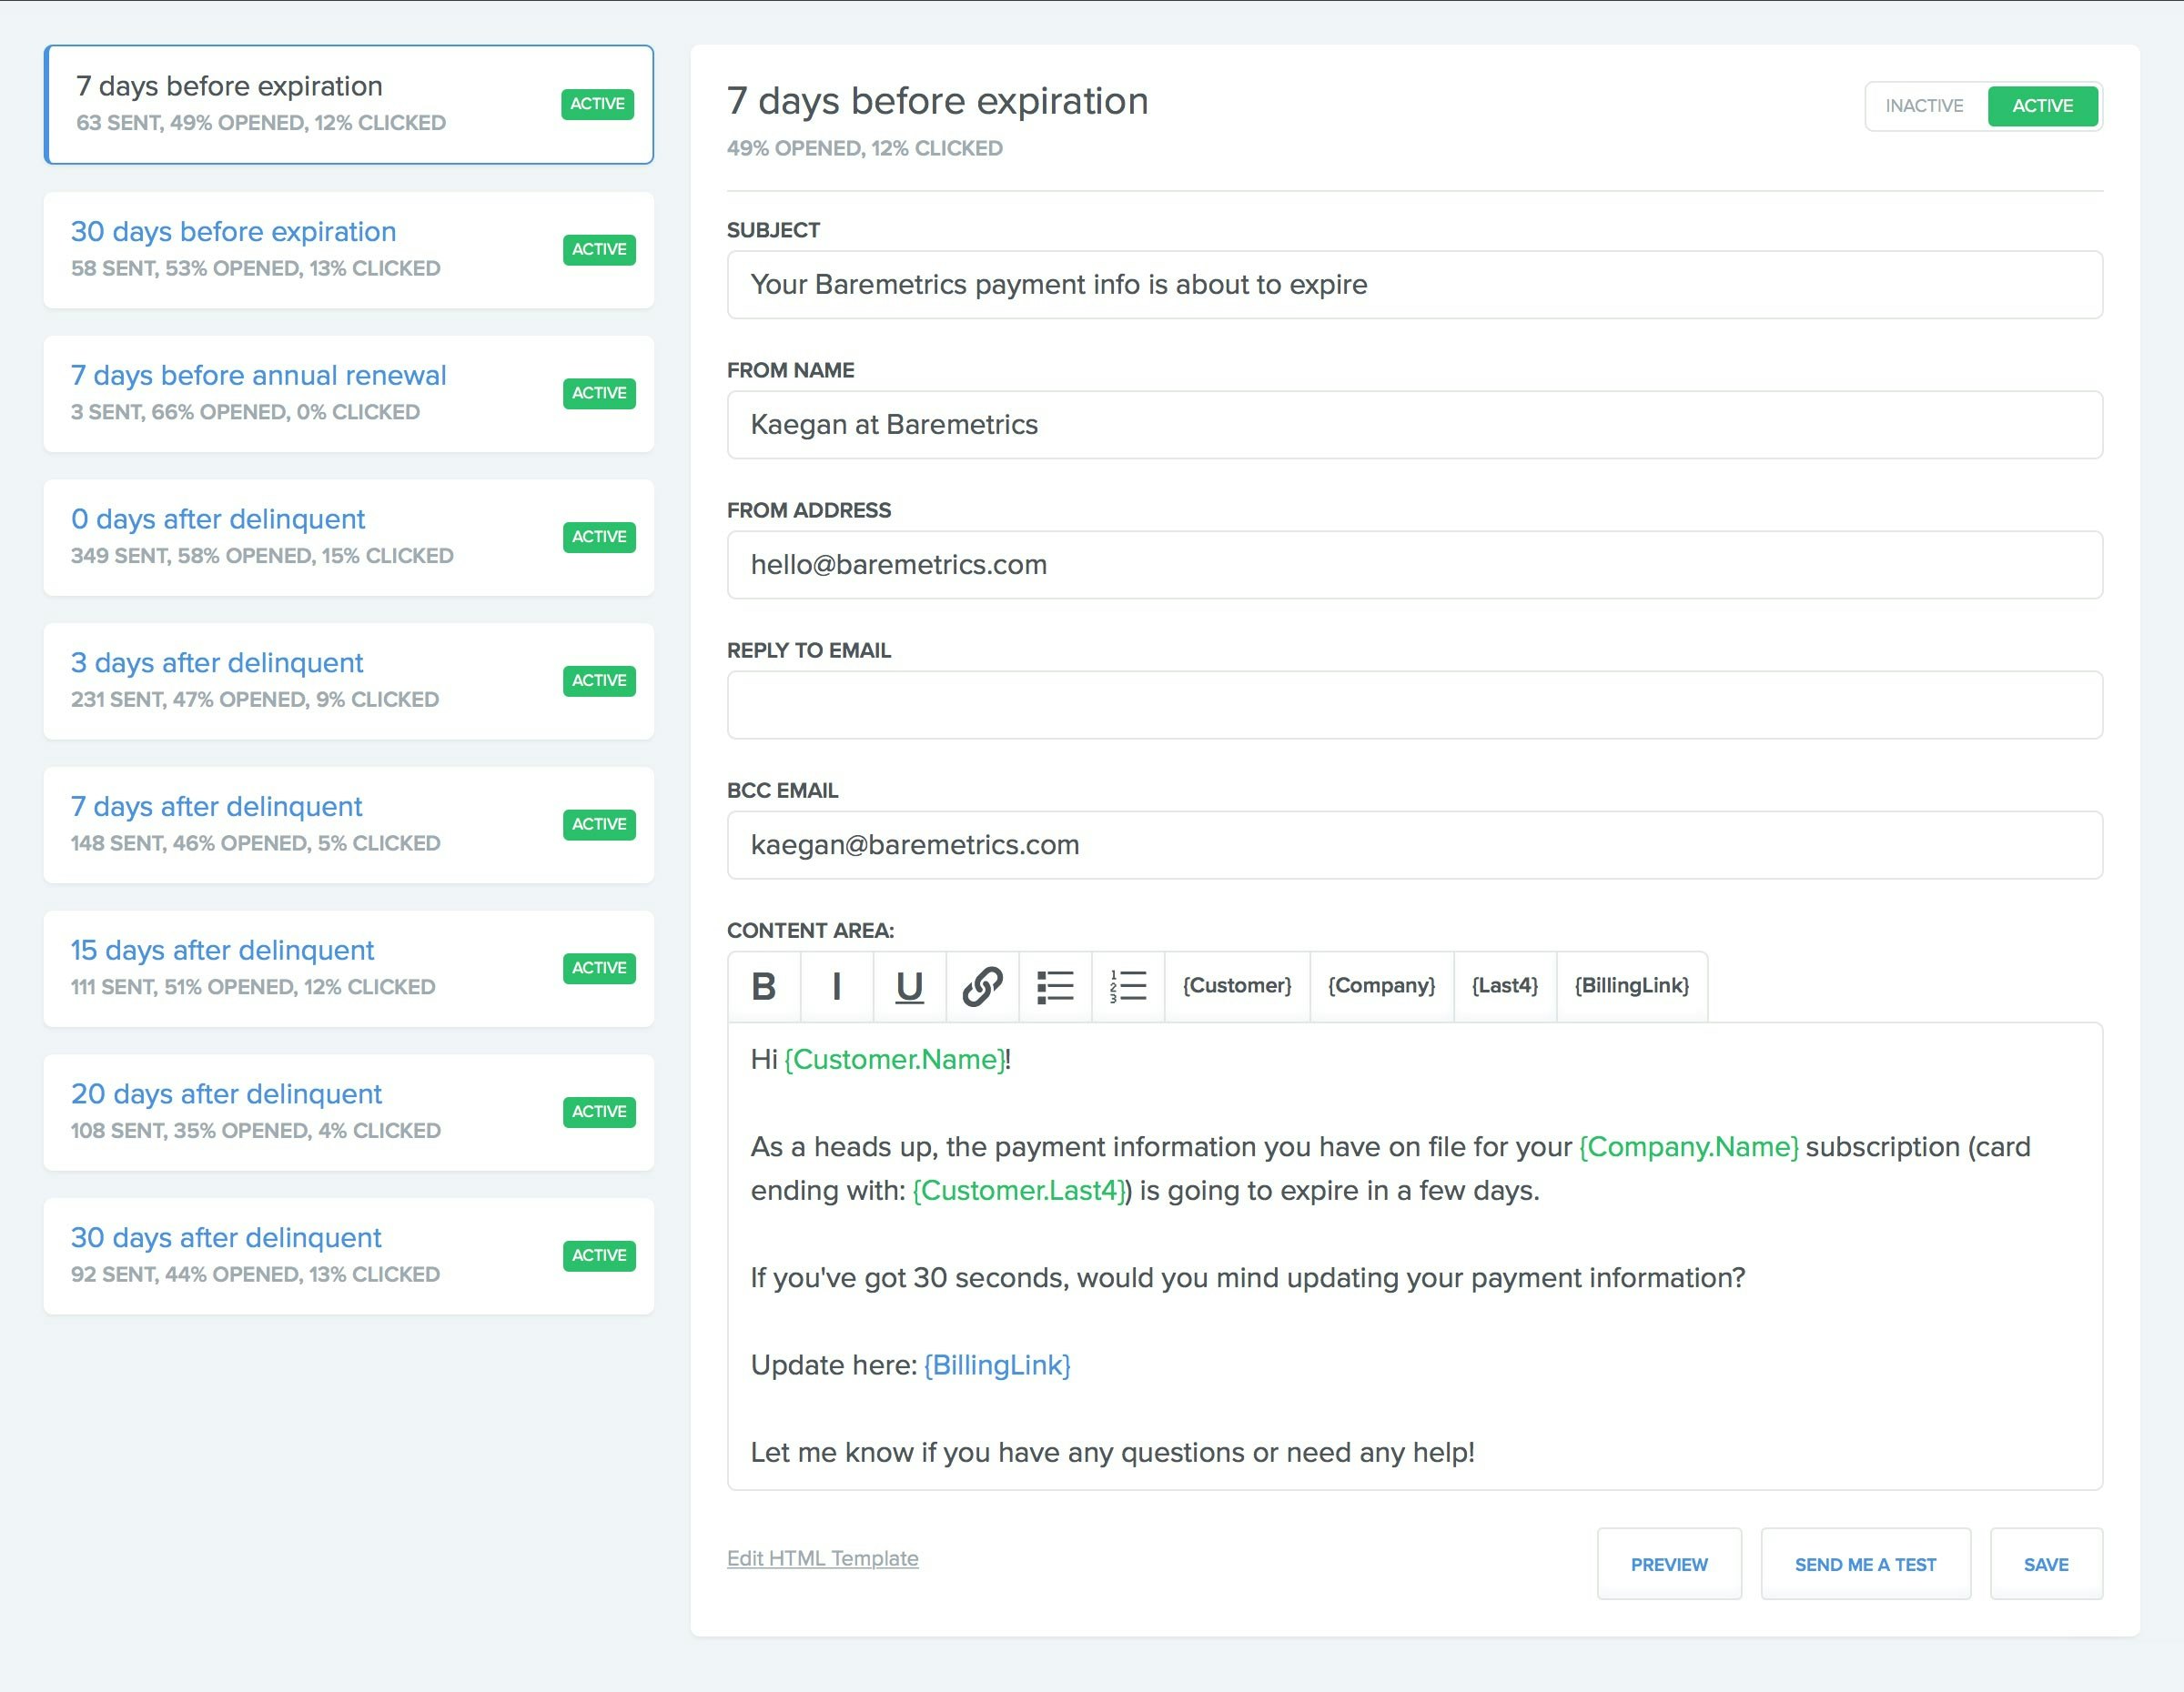This screenshot has width=2184, height=1692.
Task: Click into the Reply To Email field
Action: (1414, 706)
